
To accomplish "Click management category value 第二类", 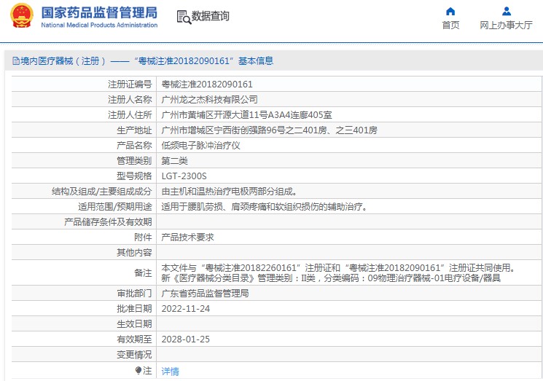I will click(174, 160).
